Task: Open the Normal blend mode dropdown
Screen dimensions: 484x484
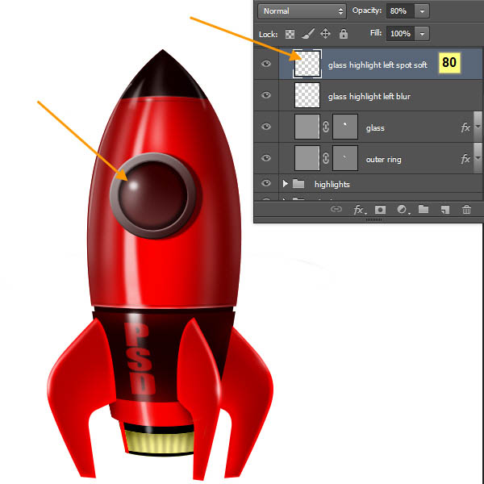Action: coord(301,11)
